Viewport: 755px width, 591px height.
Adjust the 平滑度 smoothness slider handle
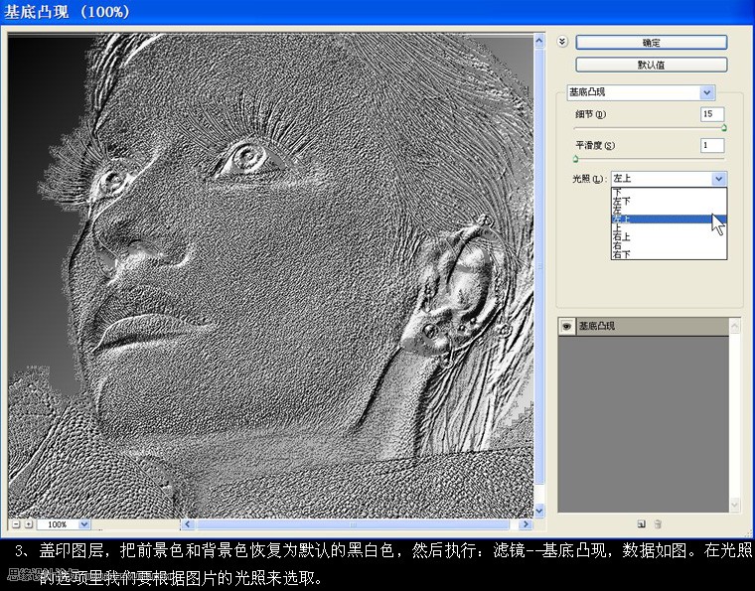click(575, 159)
